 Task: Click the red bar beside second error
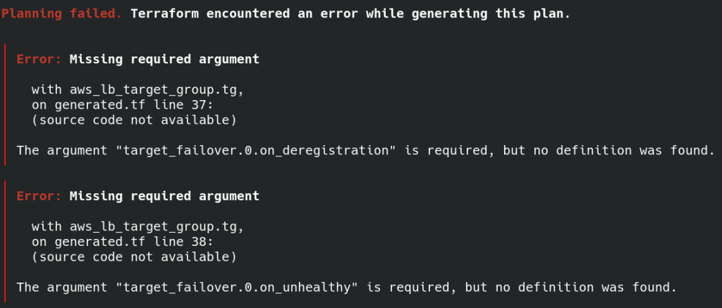pos(5,242)
